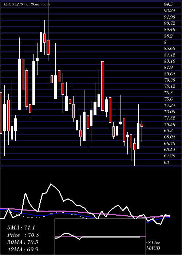The height and width of the screenshot is (255, 182).
Task: Select the 75.6 price axis label
Action: pos(168,99)
